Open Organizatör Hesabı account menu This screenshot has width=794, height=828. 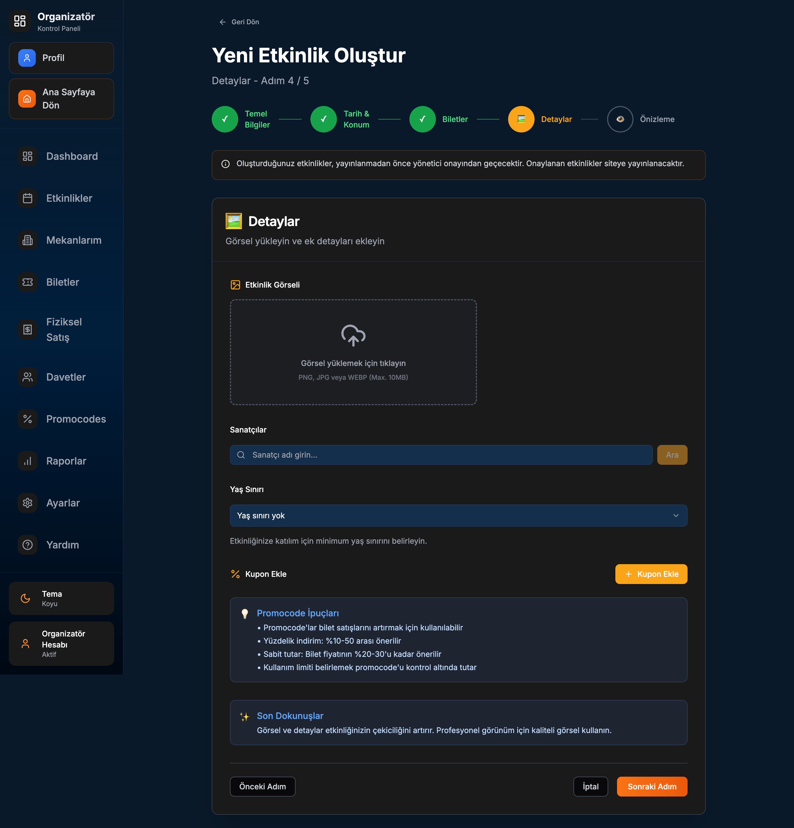point(61,643)
